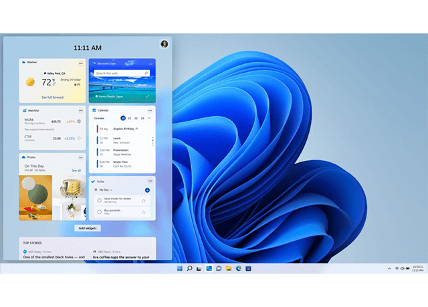This screenshot has height=307, width=428.
Task: Mark Send invites task as important
Action: pyautogui.click(x=143, y=200)
